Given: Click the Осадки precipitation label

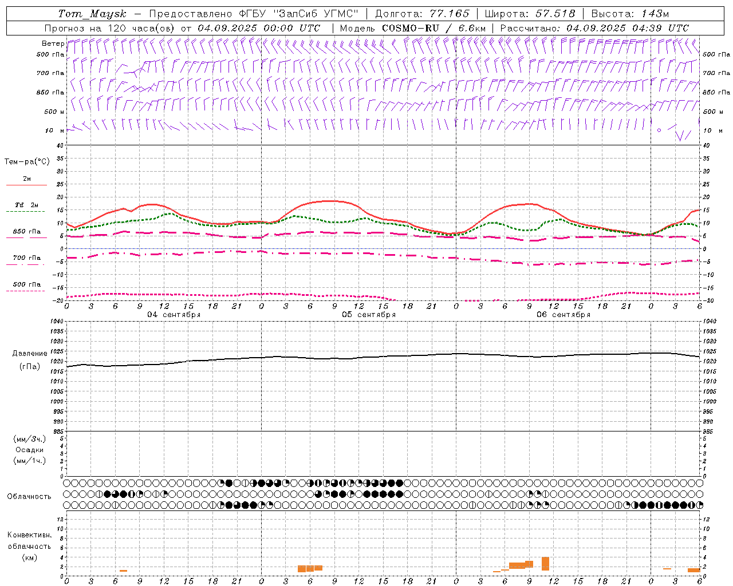Looking at the screenshot, I should coord(30,450).
